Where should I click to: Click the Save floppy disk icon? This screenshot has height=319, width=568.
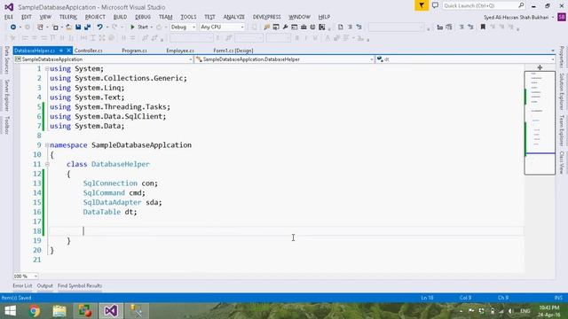click(78, 27)
